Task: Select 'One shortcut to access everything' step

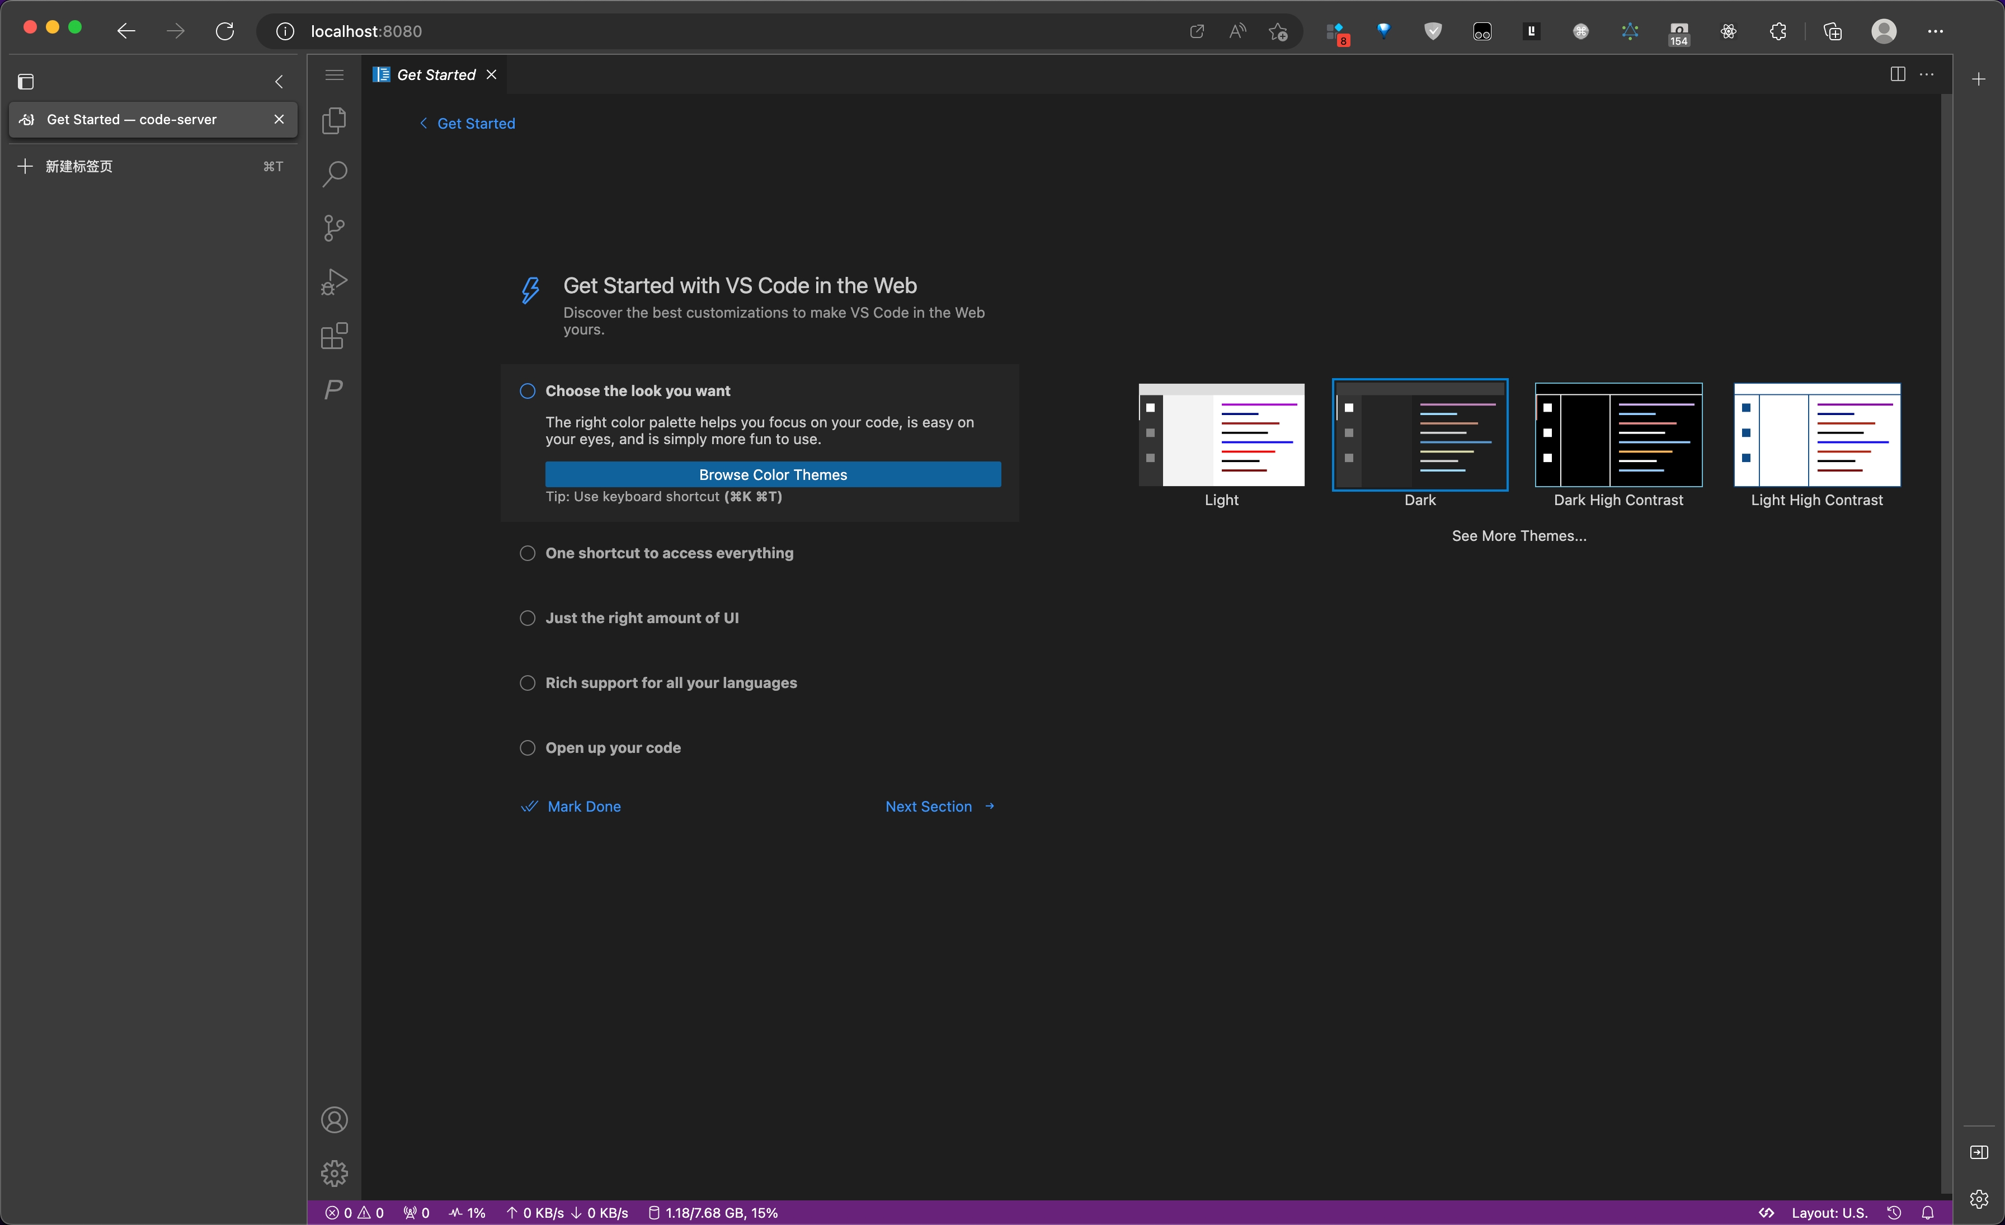Action: (x=669, y=553)
